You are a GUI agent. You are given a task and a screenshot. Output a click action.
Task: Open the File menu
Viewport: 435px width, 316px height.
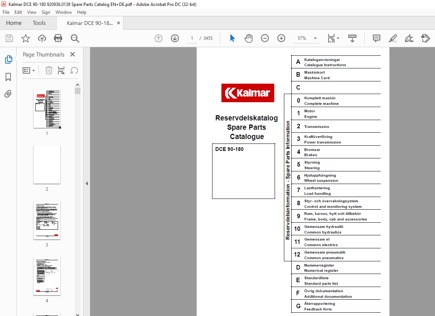[x=6, y=12]
